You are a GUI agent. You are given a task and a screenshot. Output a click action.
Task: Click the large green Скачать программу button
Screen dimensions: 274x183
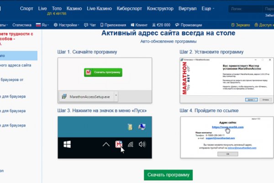168,175
